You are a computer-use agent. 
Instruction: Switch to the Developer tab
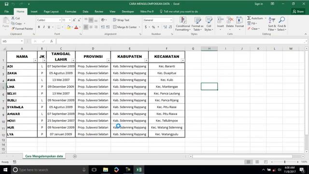tap(127, 12)
